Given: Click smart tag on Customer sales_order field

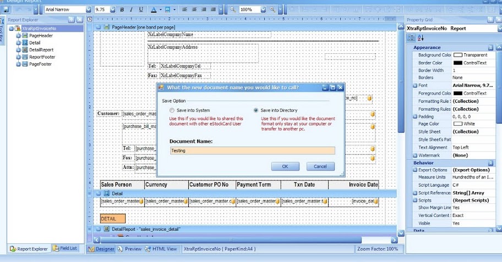Looking at the screenshot, I should [372, 114].
